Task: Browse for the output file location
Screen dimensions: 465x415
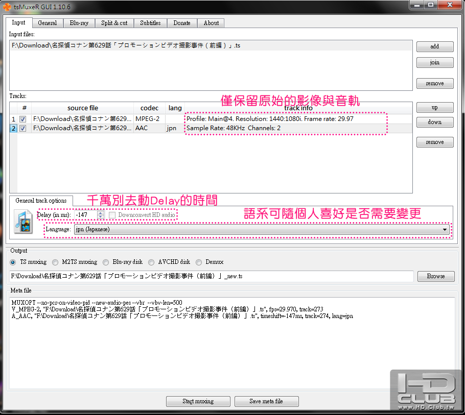Action: pyautogui.click(x=436, y=276)
